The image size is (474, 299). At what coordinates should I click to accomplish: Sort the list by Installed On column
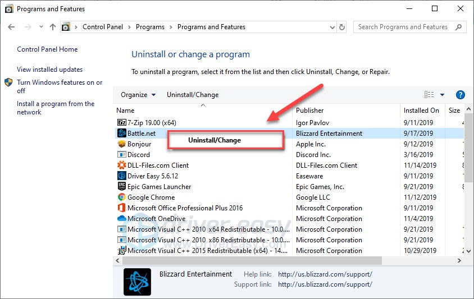[421, 111]
